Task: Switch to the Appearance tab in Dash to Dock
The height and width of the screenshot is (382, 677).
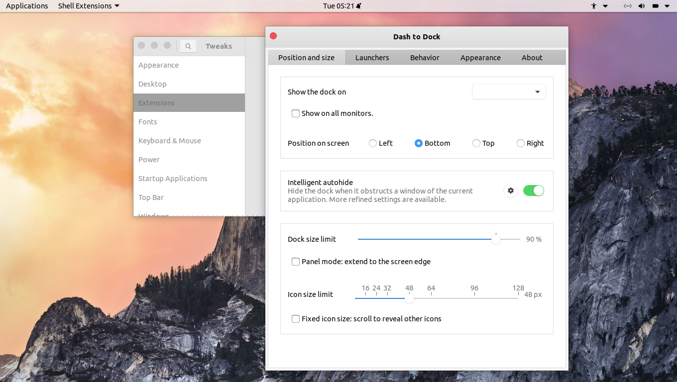Action: coord(480,58)
